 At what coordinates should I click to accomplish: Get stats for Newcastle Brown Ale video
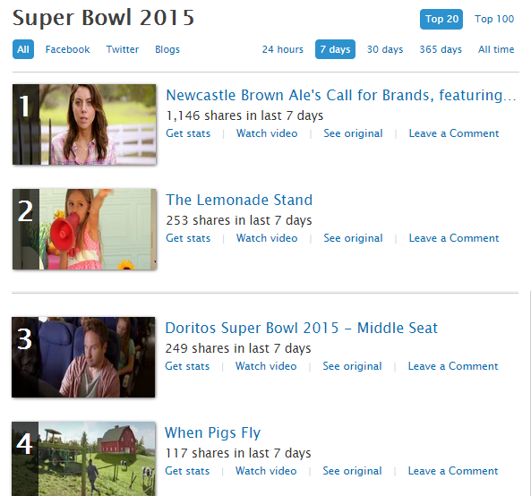[188, 133]
